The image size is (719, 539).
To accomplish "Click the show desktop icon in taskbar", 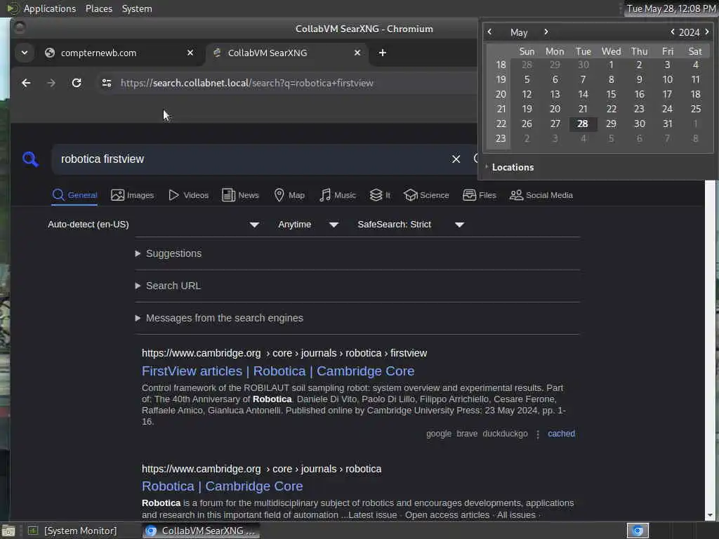I will tap(8, 531).
